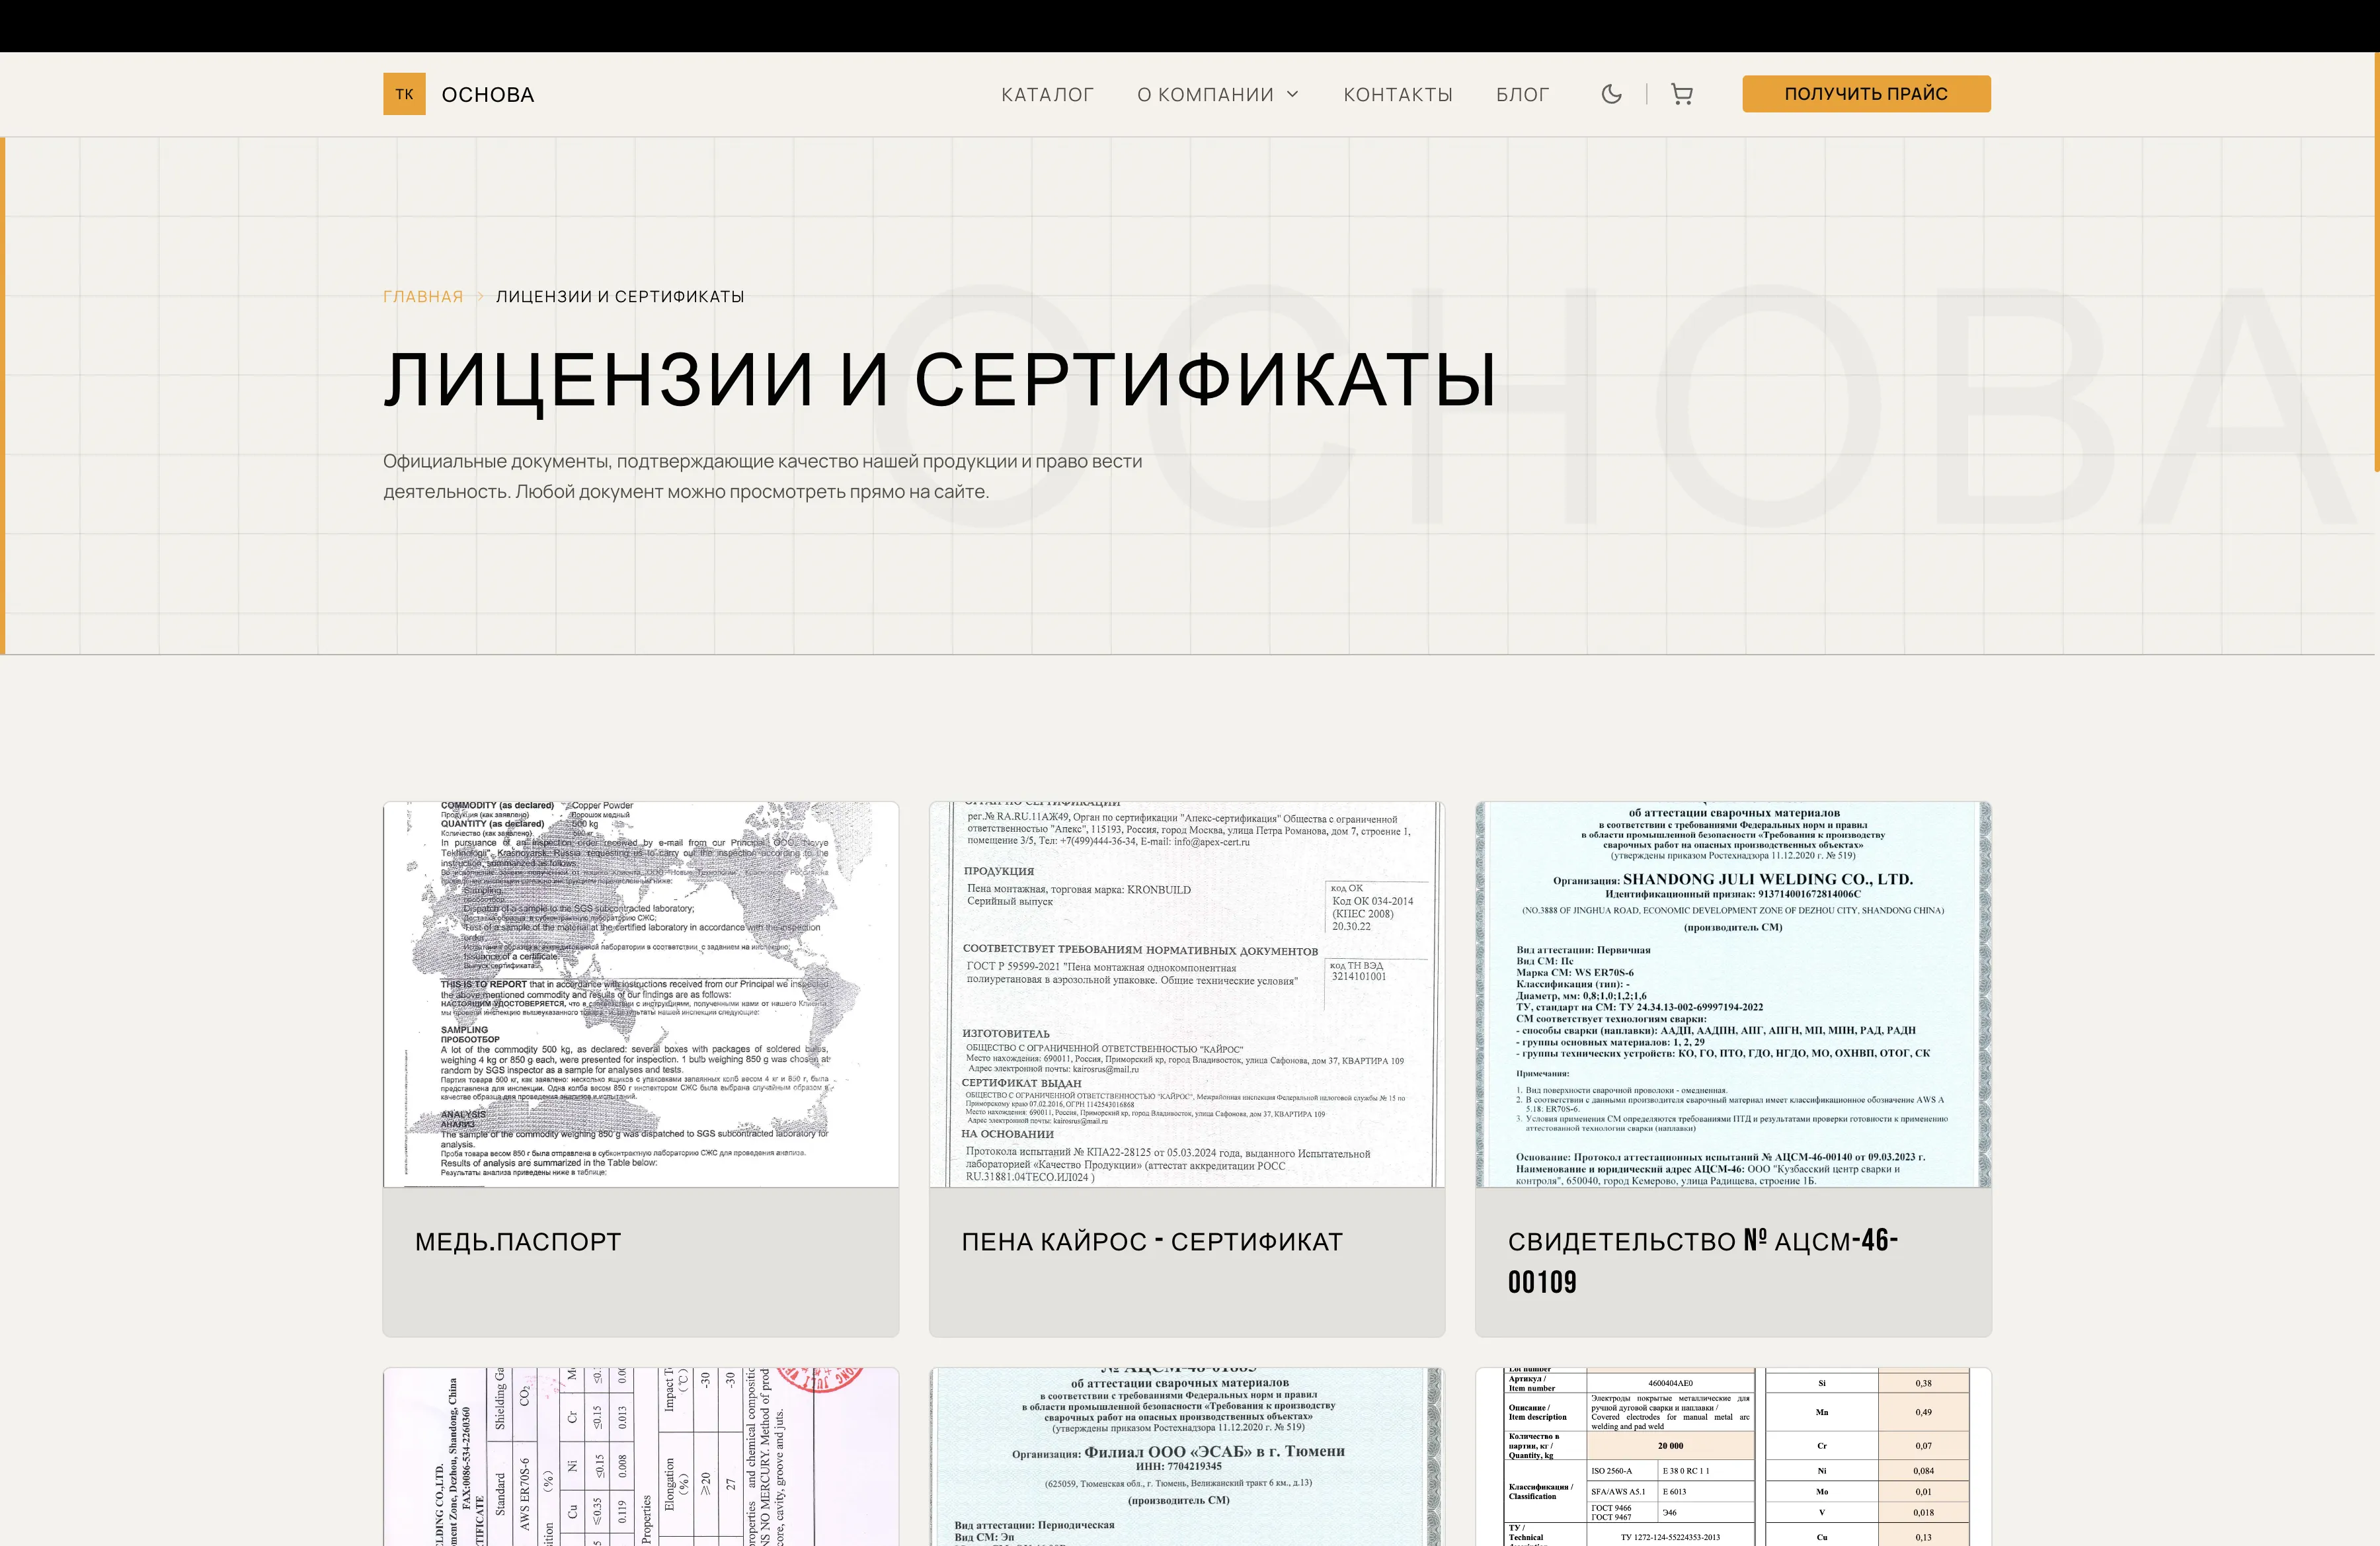Screen dimensions: 2380x1546
Task: Open the БЛОГ page
Action: (1522, 95)
